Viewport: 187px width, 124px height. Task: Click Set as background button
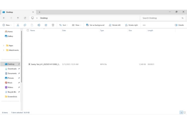[95, 25]
